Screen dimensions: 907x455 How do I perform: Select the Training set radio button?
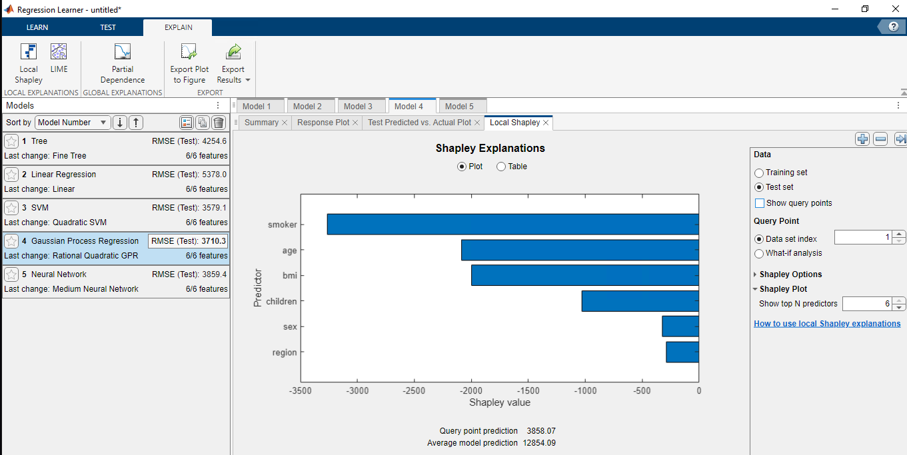click(x=759, y=173)
